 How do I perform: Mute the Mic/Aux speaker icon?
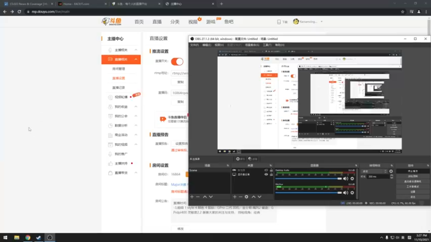coord(345,193)
